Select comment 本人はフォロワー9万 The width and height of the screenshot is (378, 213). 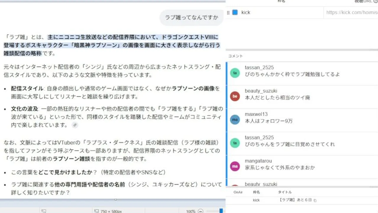269,121
